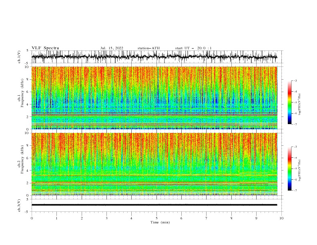Click the 'start UT = 20:0 :1' text
This screenshot has height=245, width=317.
tap(193, 48)
